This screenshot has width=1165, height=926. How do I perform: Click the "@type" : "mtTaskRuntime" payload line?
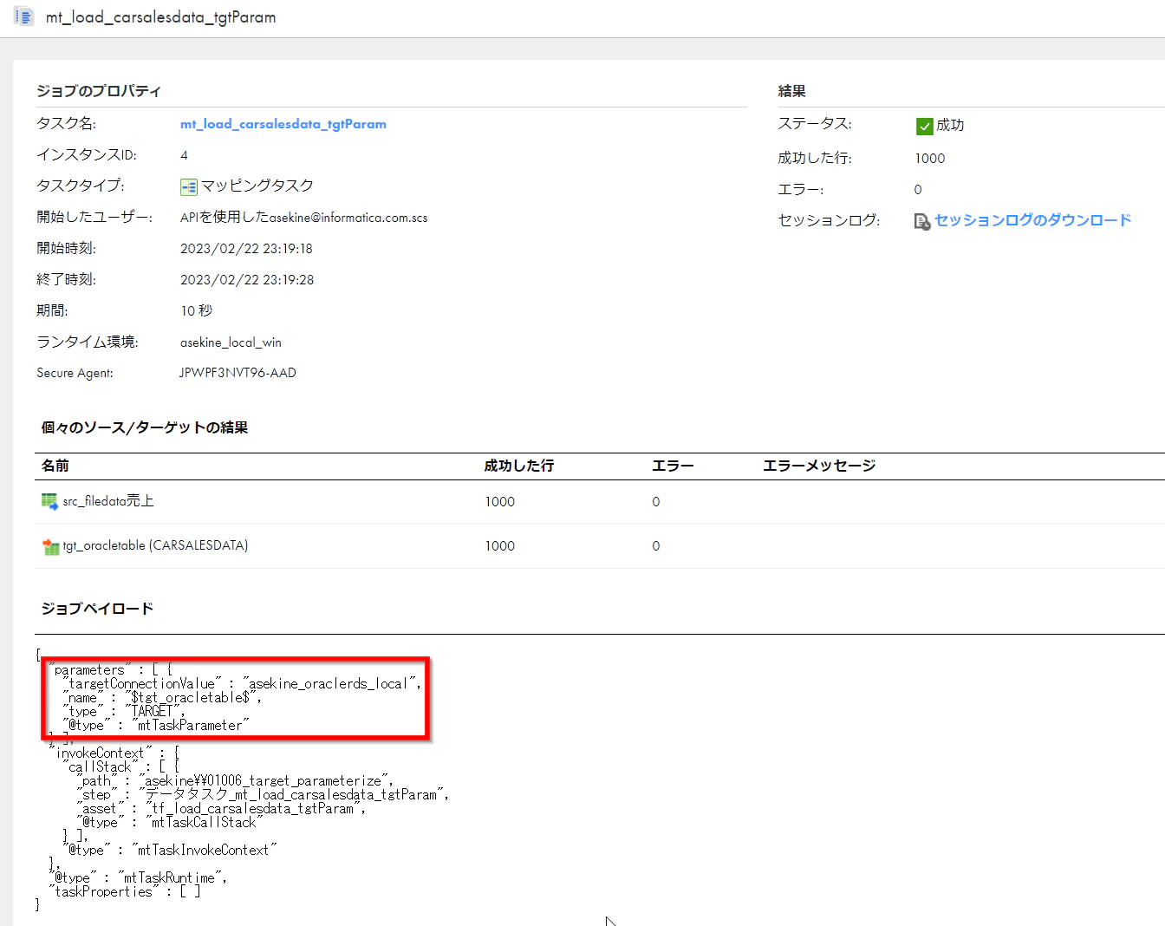pos(138,878)
